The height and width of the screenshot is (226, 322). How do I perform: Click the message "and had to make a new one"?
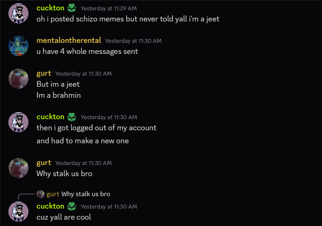[82, 141]
